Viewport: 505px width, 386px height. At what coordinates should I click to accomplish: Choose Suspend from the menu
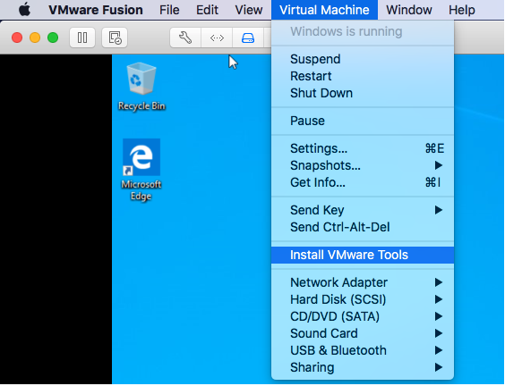363,59
